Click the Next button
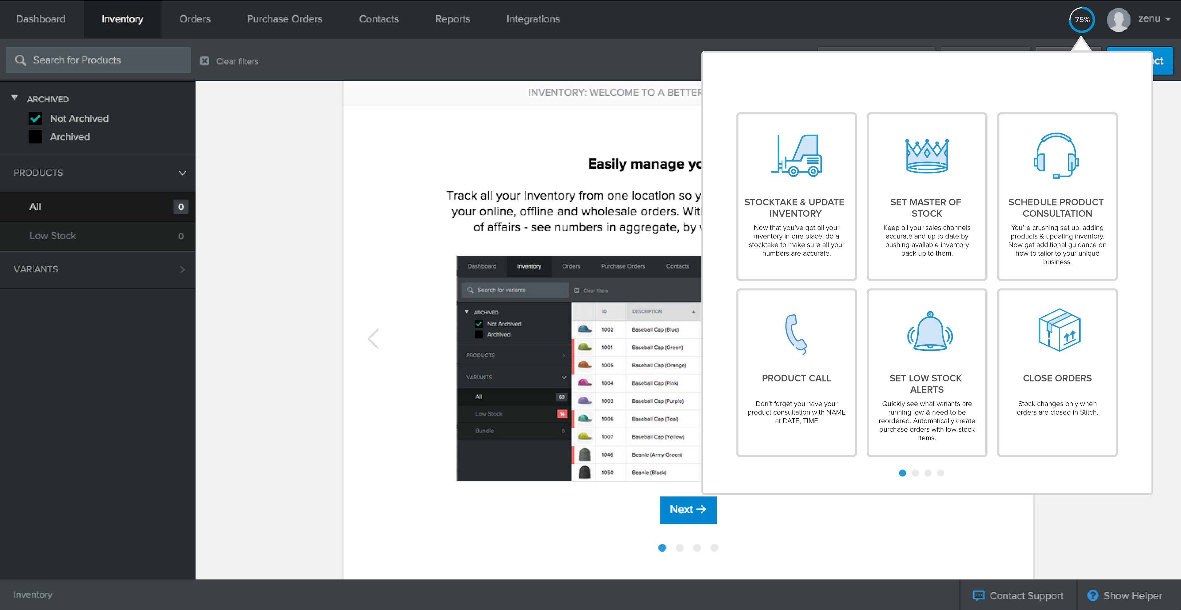The image size is (1181, 610). [688, 509]
